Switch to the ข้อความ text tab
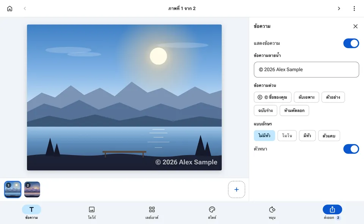The width and height of the screenshot is (364, 224). [x=31, y=212]
